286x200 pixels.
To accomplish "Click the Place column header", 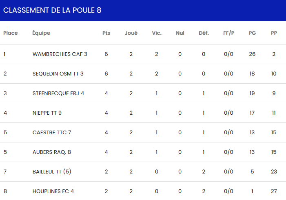I will tap(11, 33).
